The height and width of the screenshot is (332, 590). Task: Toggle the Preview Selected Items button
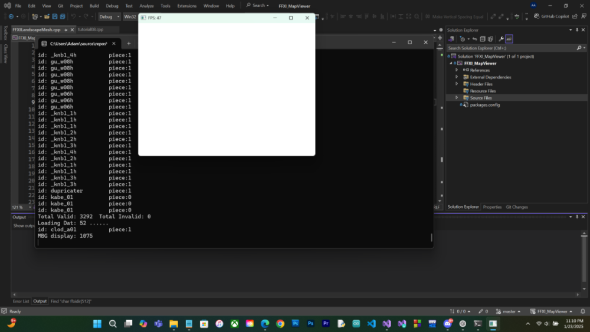pyautogui.click(x=509, y=39)
